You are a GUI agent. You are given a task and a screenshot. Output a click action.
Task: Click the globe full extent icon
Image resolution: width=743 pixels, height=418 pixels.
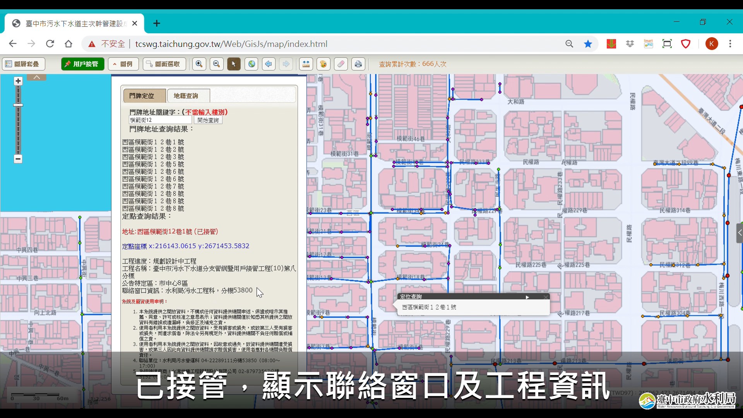[x=252, y=64]
